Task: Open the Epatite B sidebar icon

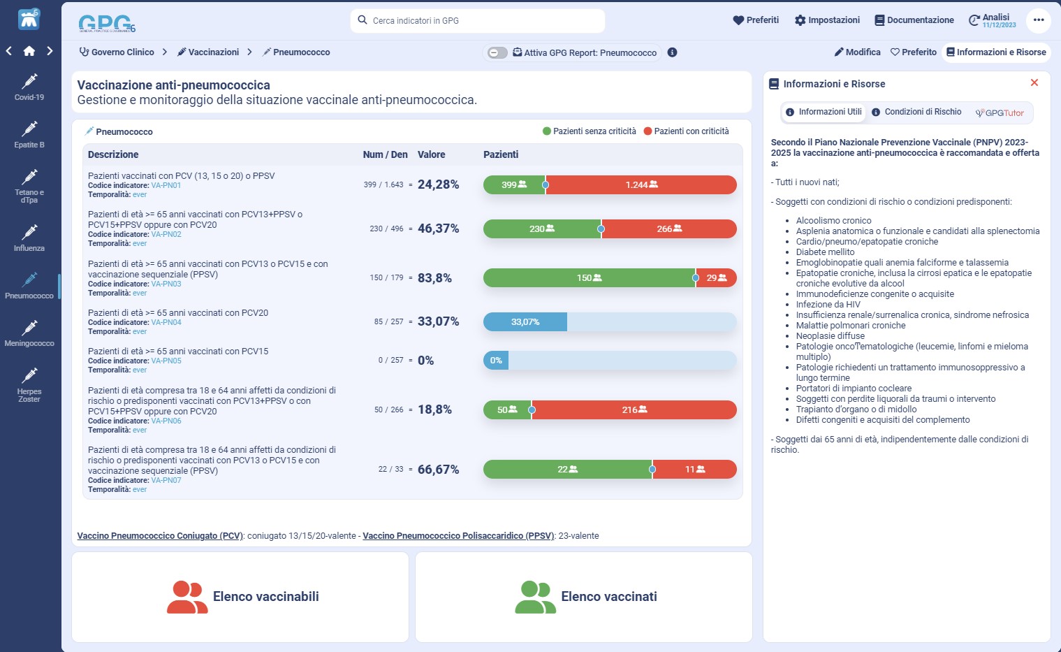Action: [29, 134]
